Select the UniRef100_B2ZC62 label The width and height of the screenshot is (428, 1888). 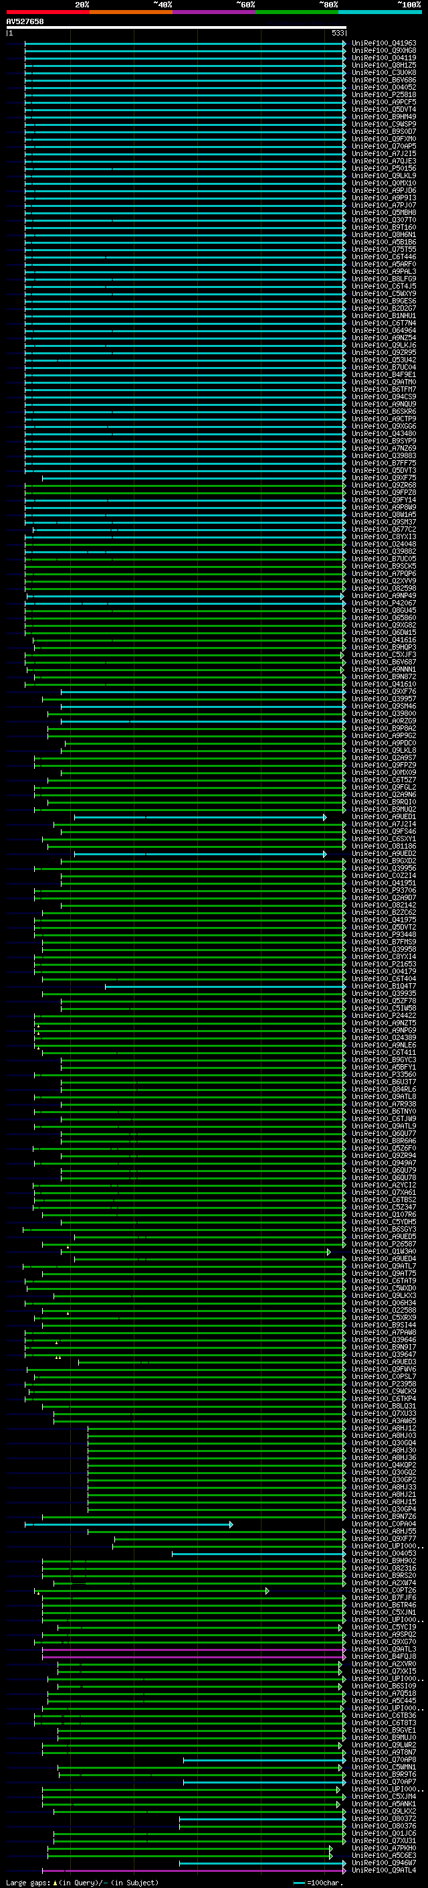pos(383,912)
